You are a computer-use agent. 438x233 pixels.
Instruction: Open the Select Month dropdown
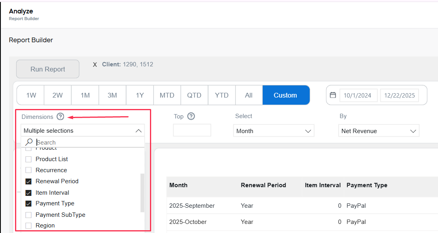(273, 130)
